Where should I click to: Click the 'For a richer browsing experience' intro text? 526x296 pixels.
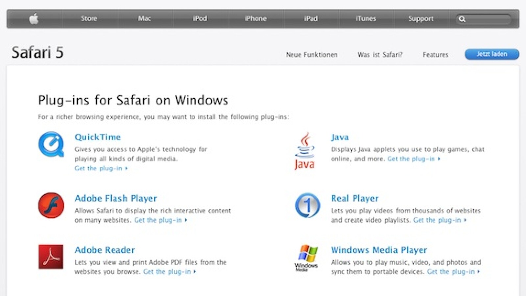pos(163,117)
